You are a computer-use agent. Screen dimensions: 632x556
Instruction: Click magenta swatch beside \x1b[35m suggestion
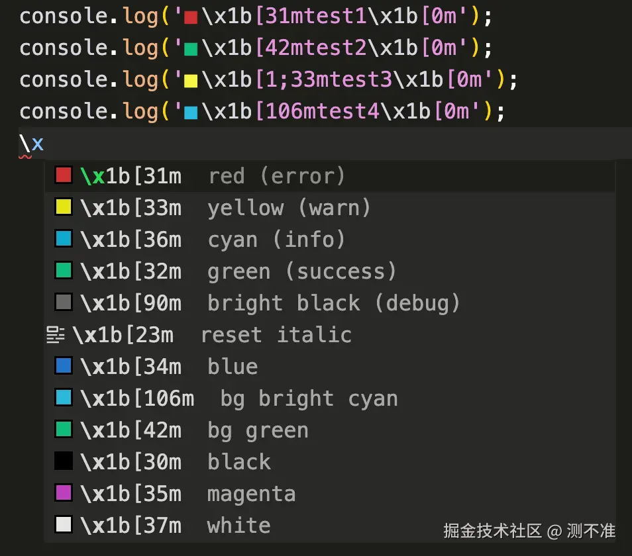tap(64, 493)
